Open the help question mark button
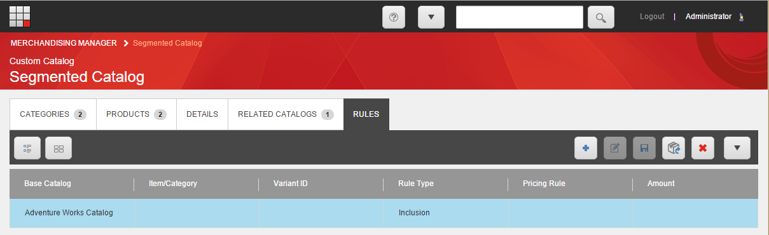This screenshot has height=235, width=769. pos(393,17)
